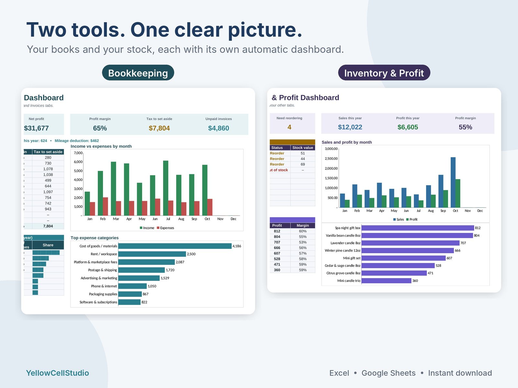Click the Reorder row with value 51

tap(292, 153)
